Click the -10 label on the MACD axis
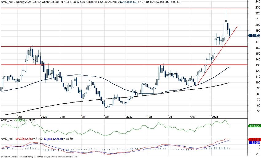This screenshot has height=158, width=261. pyautogui.click(x=258, y=154)
